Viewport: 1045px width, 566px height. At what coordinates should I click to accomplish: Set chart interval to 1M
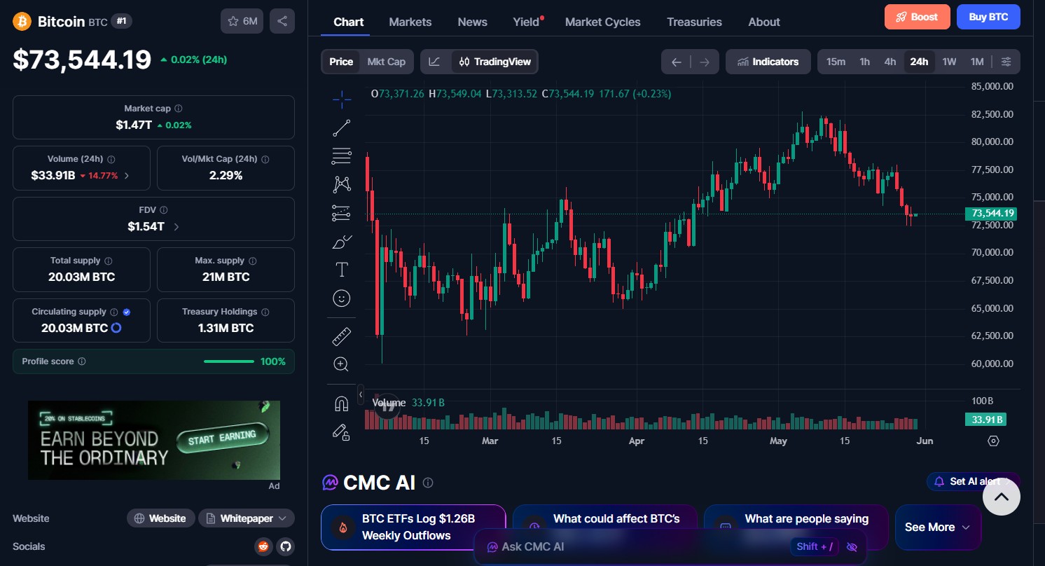tap(977, 62)
